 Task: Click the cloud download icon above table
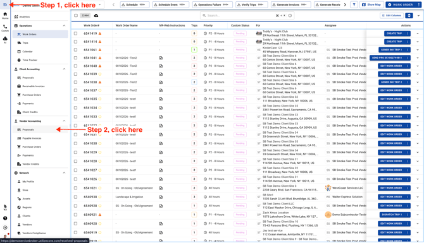pyautogui.click(x=96, y=16)
